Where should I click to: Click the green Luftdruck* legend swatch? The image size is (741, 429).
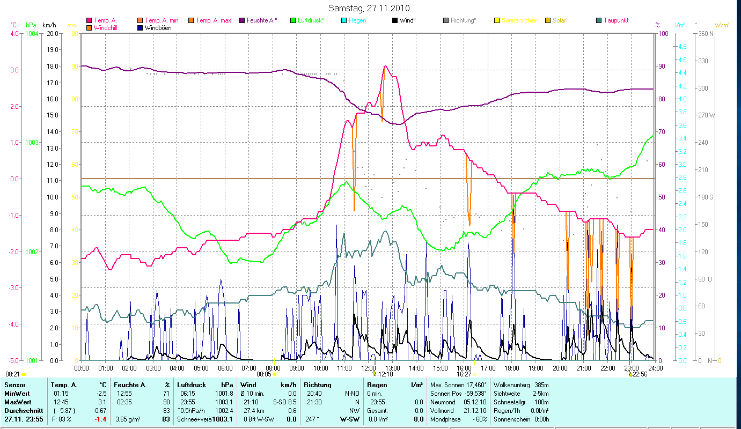[292, 20]
